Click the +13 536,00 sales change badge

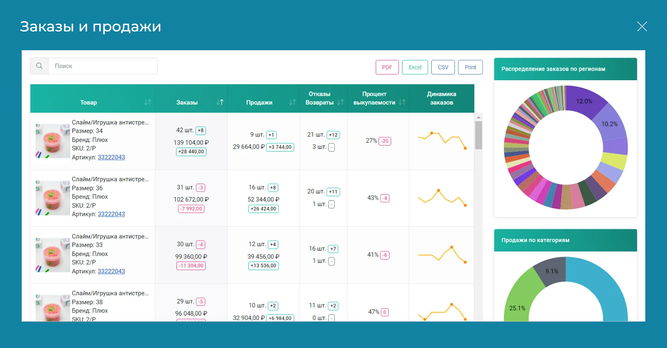pyautogui.click(x=263, y=266)
